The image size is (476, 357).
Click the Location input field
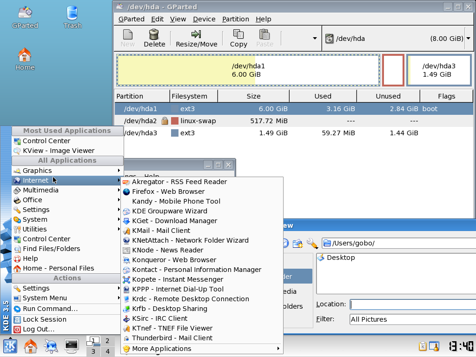click(x=413, y=304)
